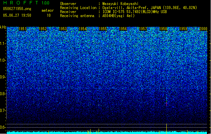
Task: Click the 0.7 kHz axis label
Action: [3, 111]
